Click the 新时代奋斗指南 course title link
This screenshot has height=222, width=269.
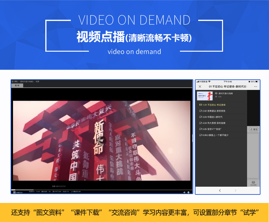(226, 93)
